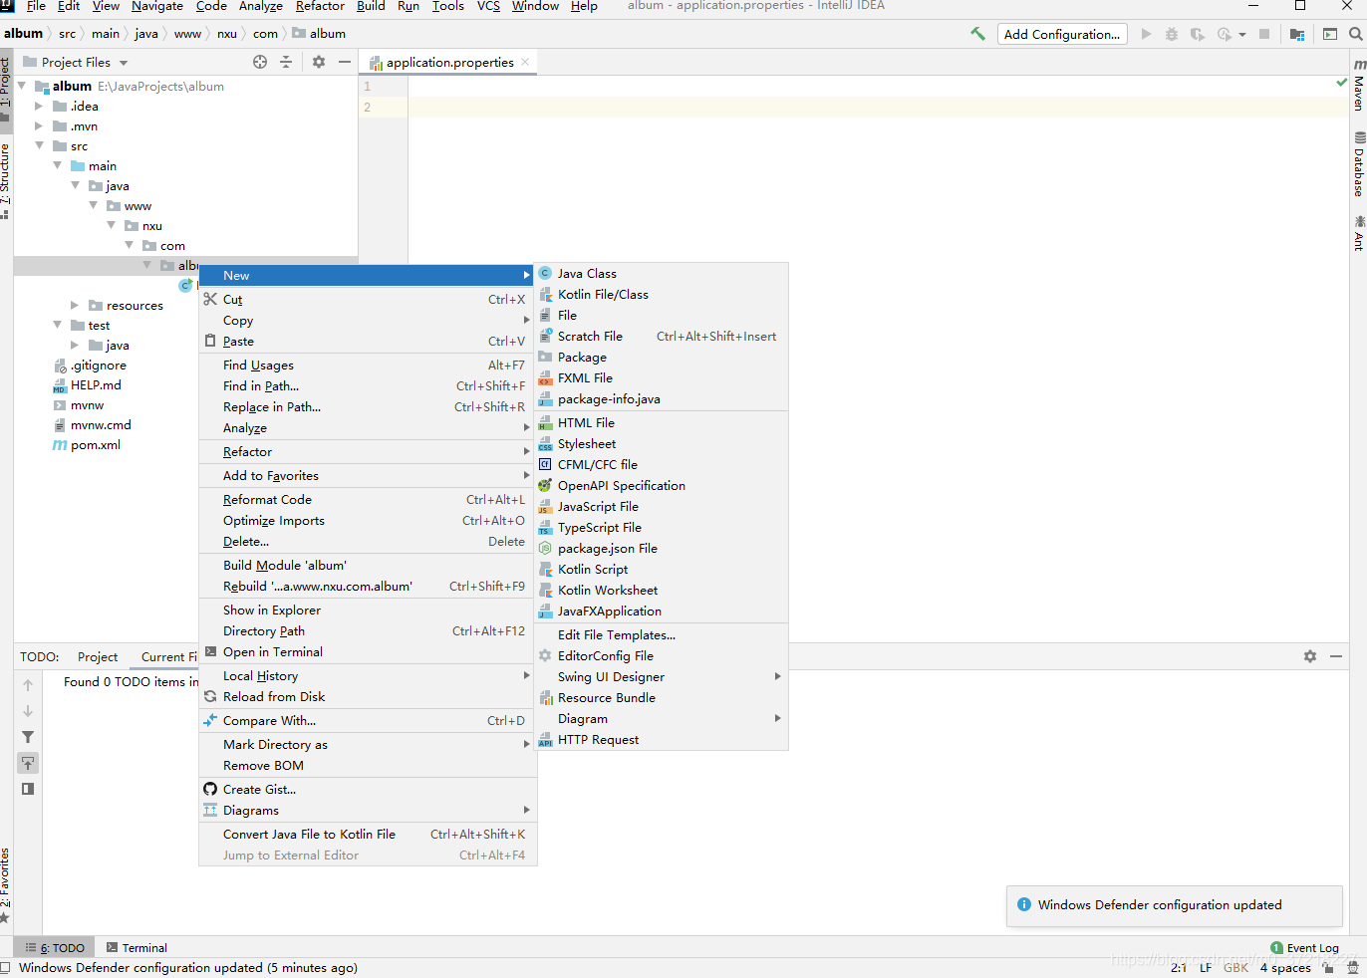Click the down arrow in TODO panel
This screenshot has width=1367, height=978.
[x=28, y=711]
